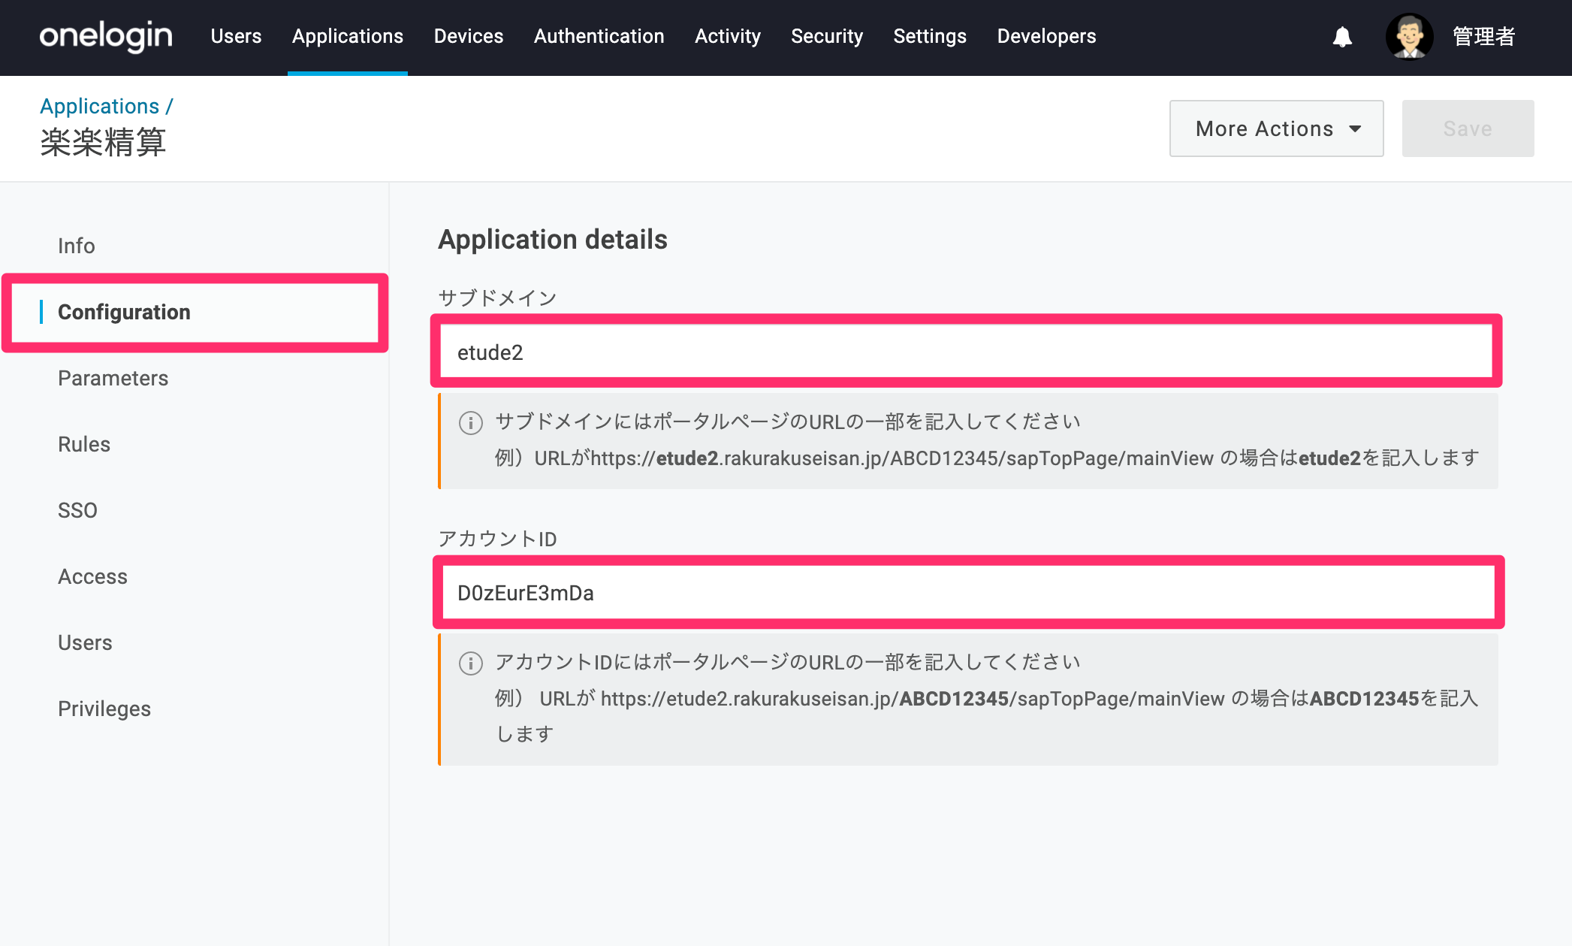
Task: Open the Authentication menu
Action: pyautogui.click(x=599, y=36)
